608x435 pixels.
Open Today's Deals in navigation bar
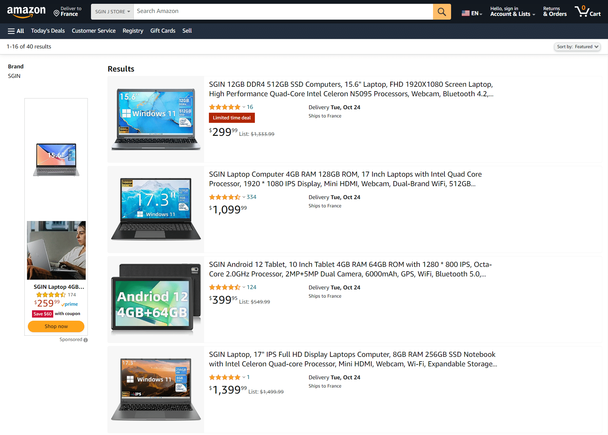click(x=48, y=31)
